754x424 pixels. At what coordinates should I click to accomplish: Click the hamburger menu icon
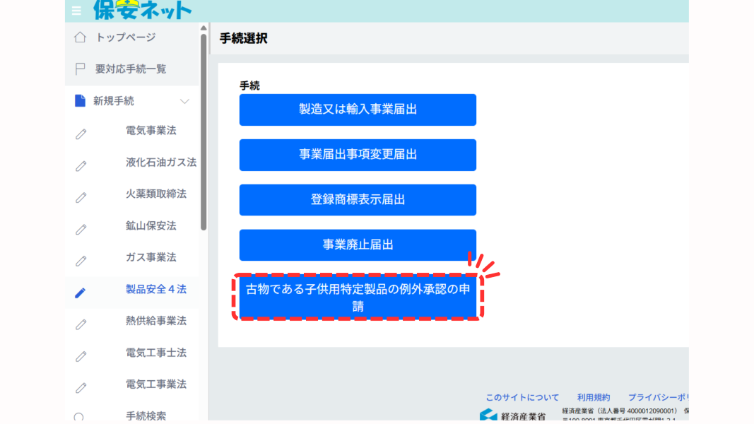(x=76, y=10)
